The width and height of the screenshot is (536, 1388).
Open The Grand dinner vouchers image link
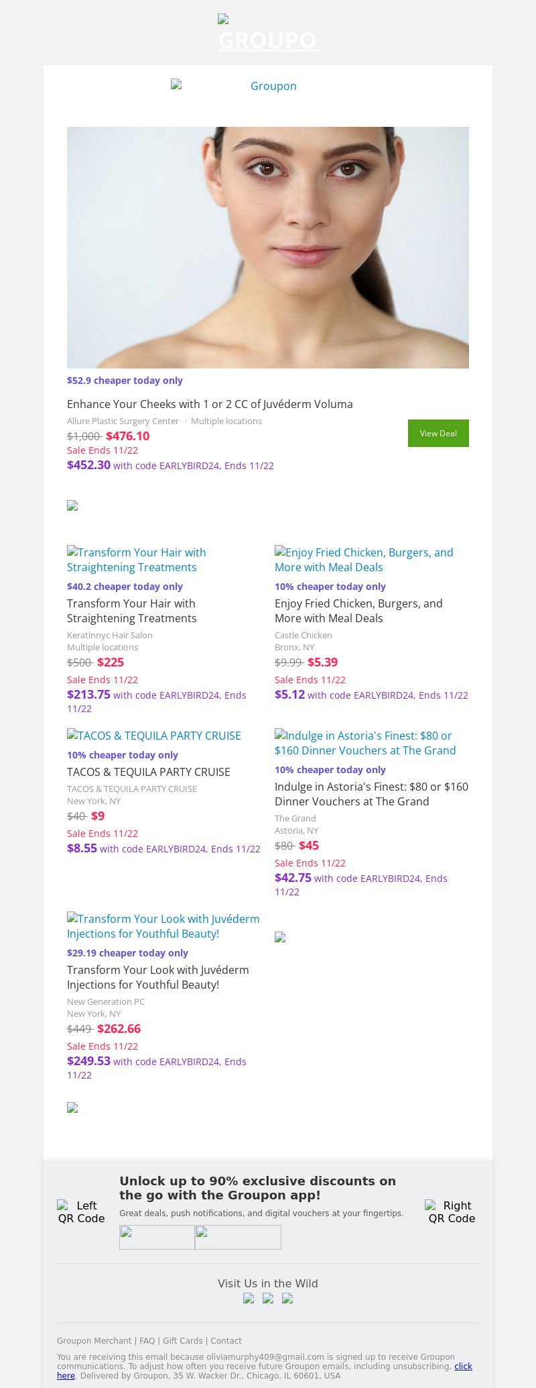365,743
